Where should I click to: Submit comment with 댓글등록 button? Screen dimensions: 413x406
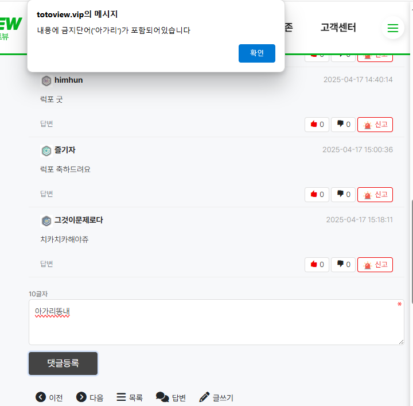click(63, 364)
